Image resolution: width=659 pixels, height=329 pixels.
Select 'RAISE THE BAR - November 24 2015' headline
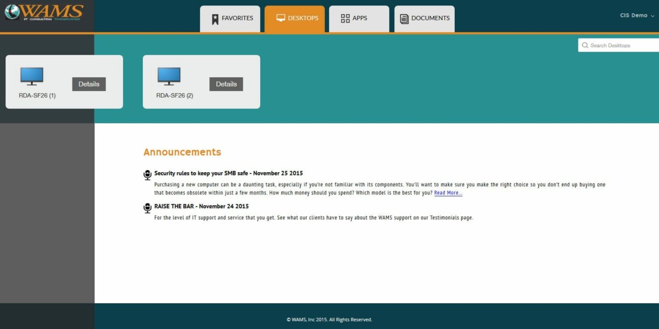click(202, 206)
